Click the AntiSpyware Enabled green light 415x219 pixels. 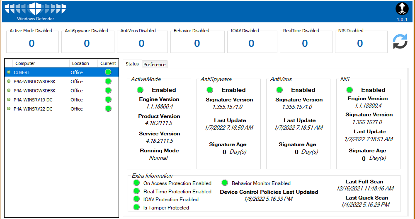(x=210, y=90)
